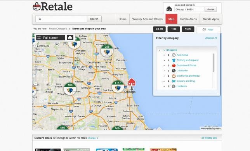Click the Retale shopping bag logo

(x=36, y=7)
